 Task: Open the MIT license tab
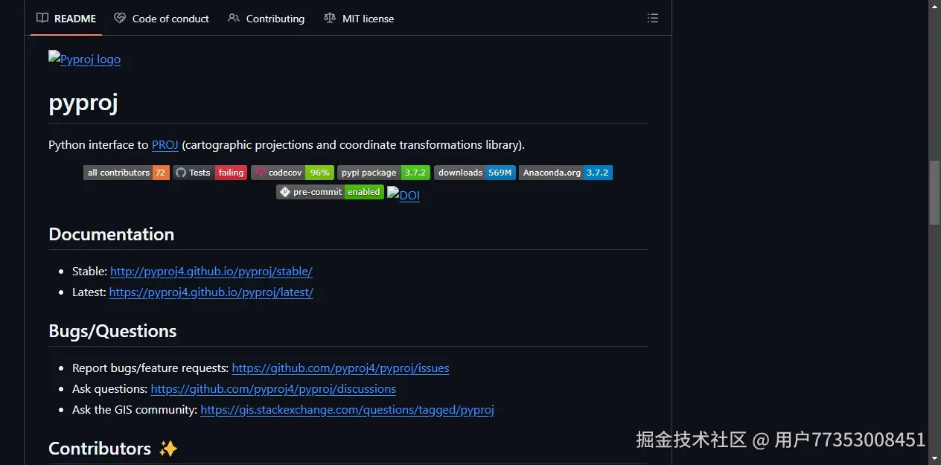click(359, 19)
